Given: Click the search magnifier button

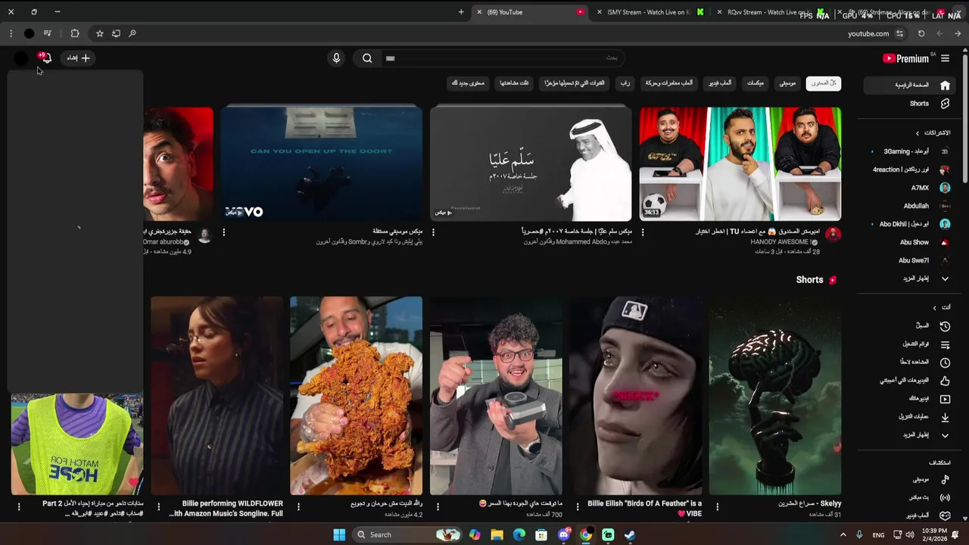Looking at the screenshot, I should (367, 58).
